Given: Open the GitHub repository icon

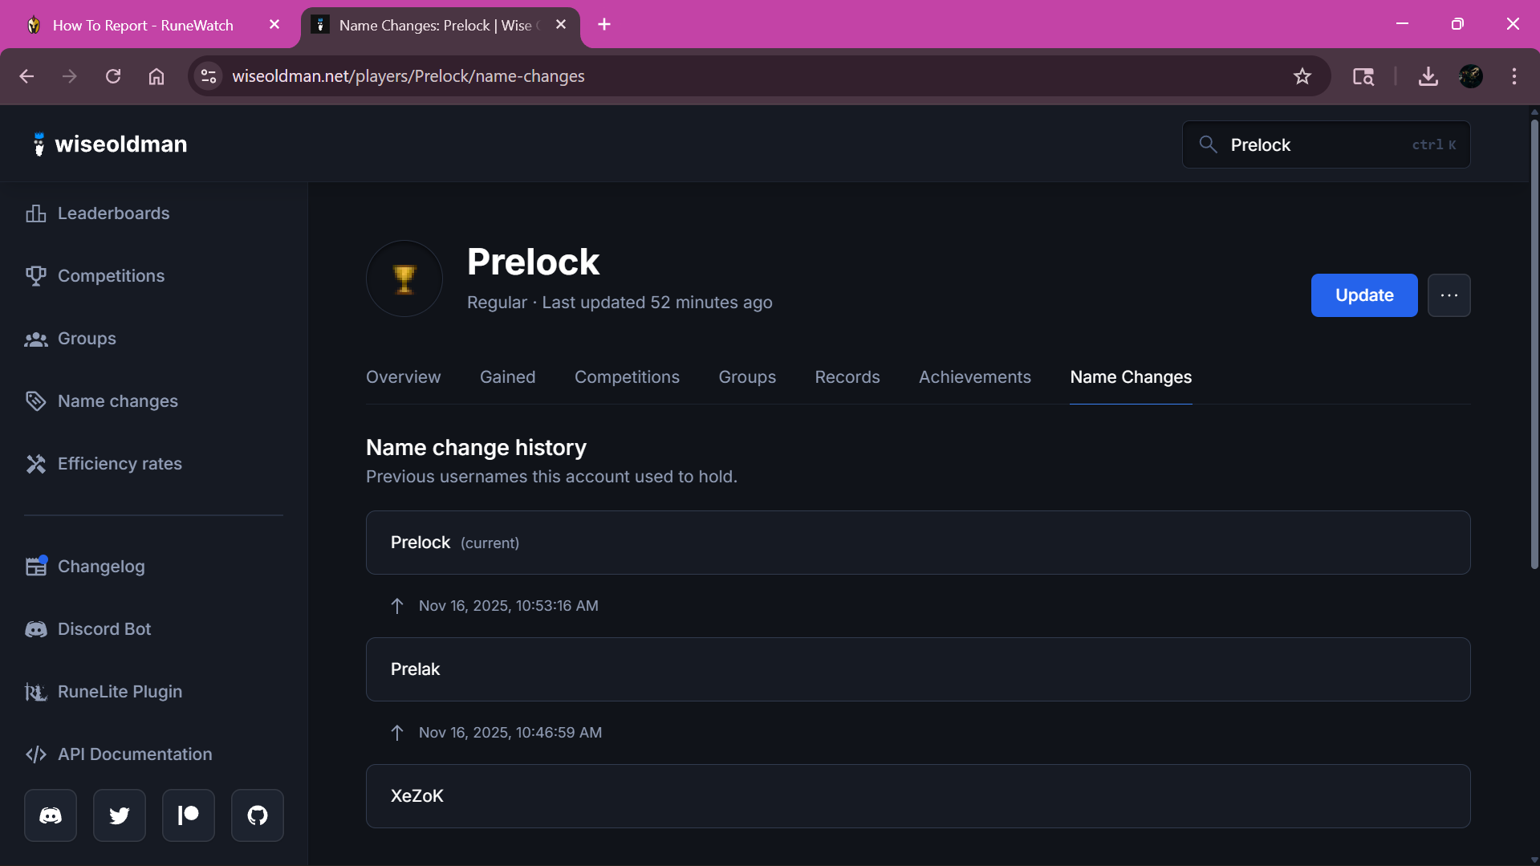Looking at the screenshot, I should 257,815.
